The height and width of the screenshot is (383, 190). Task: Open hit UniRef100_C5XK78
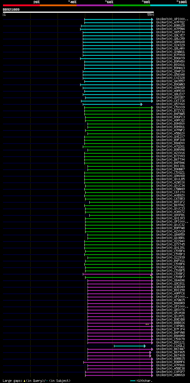pyautogui.click(x=170, y=339)
